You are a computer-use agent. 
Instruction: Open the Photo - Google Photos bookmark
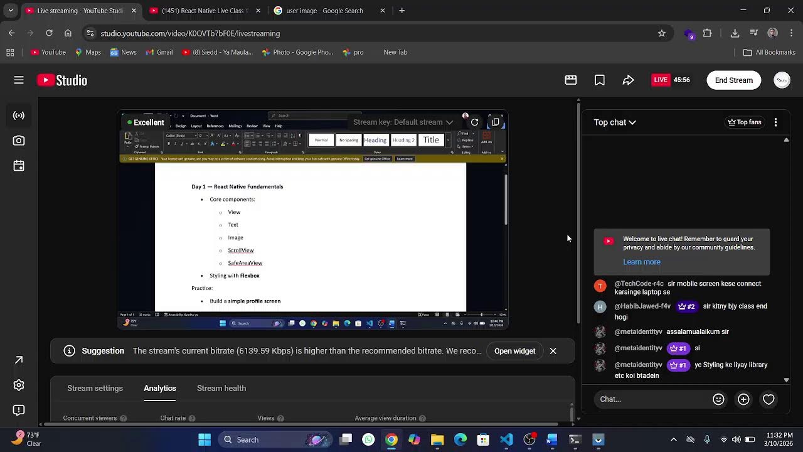pos(297,52)
